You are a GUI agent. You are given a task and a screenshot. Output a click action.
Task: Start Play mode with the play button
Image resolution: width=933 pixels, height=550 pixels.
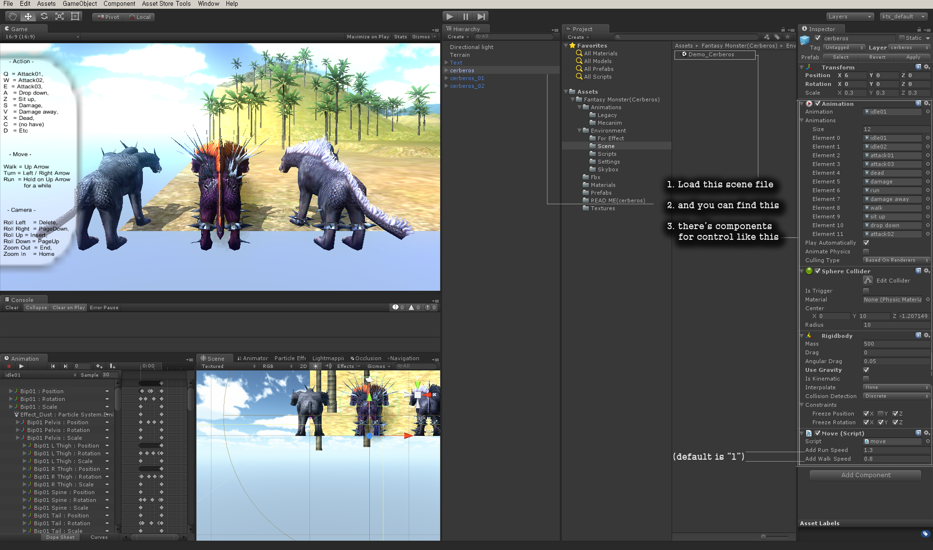pos(450,17)
